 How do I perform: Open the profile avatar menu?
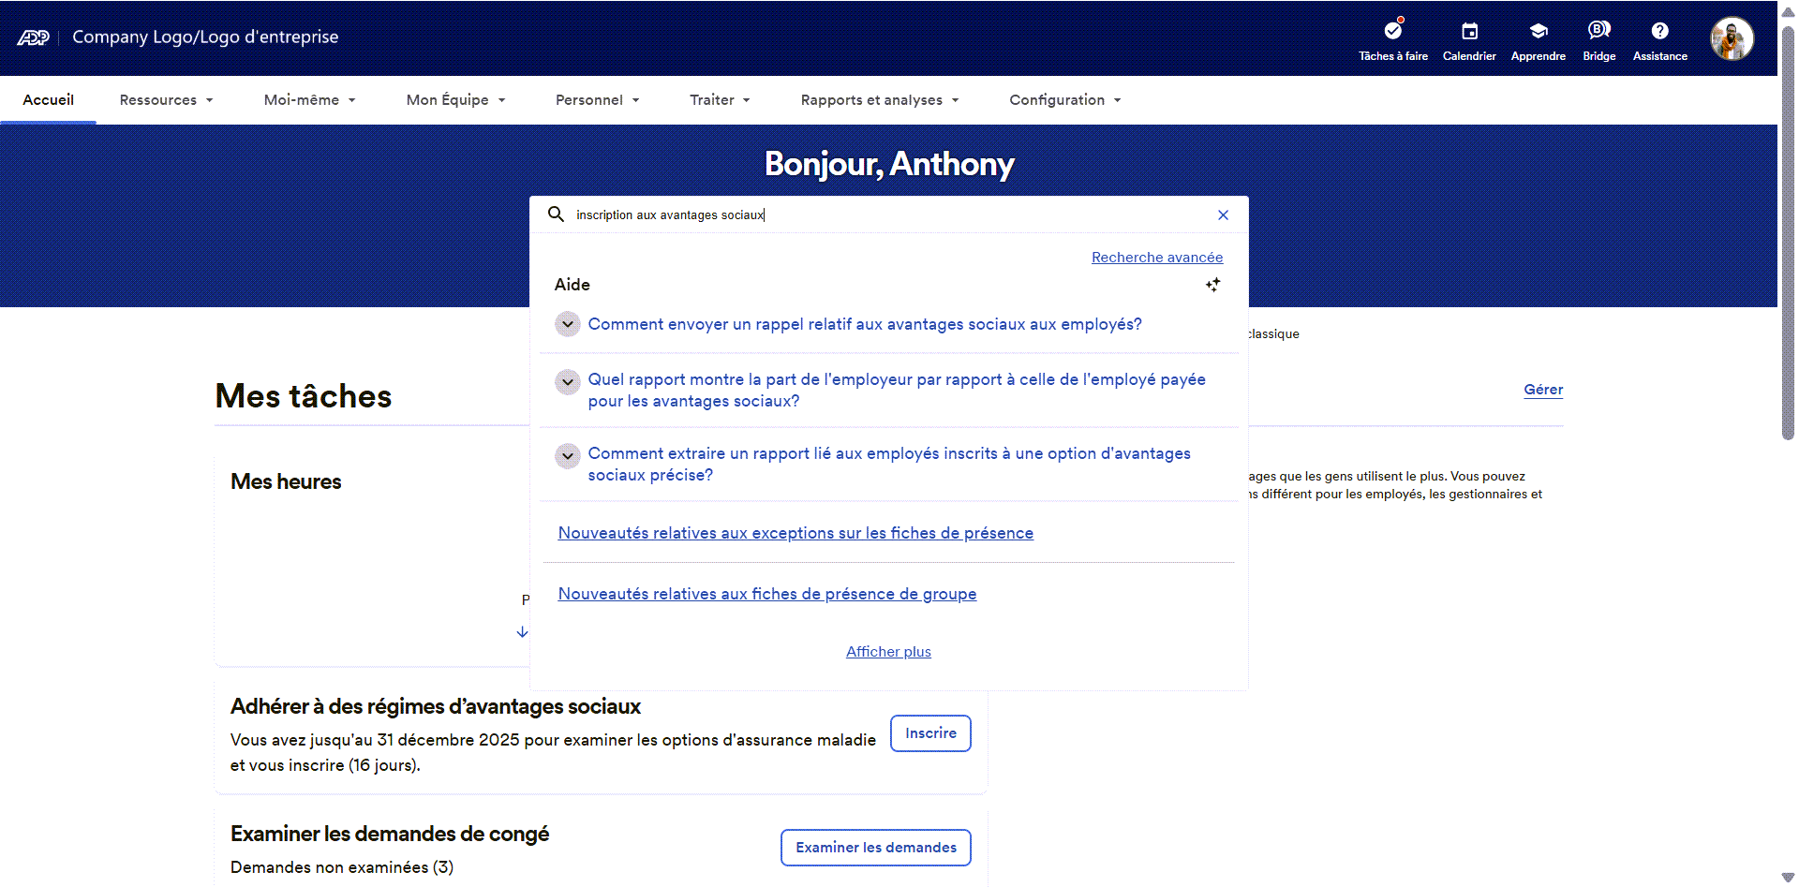1732,38
